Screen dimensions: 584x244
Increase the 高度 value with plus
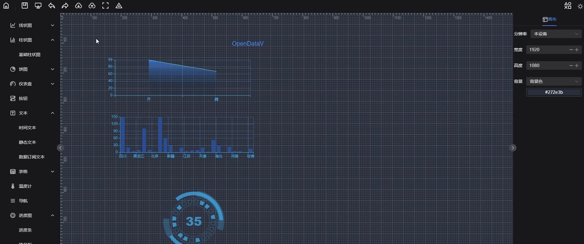(577, 66)
